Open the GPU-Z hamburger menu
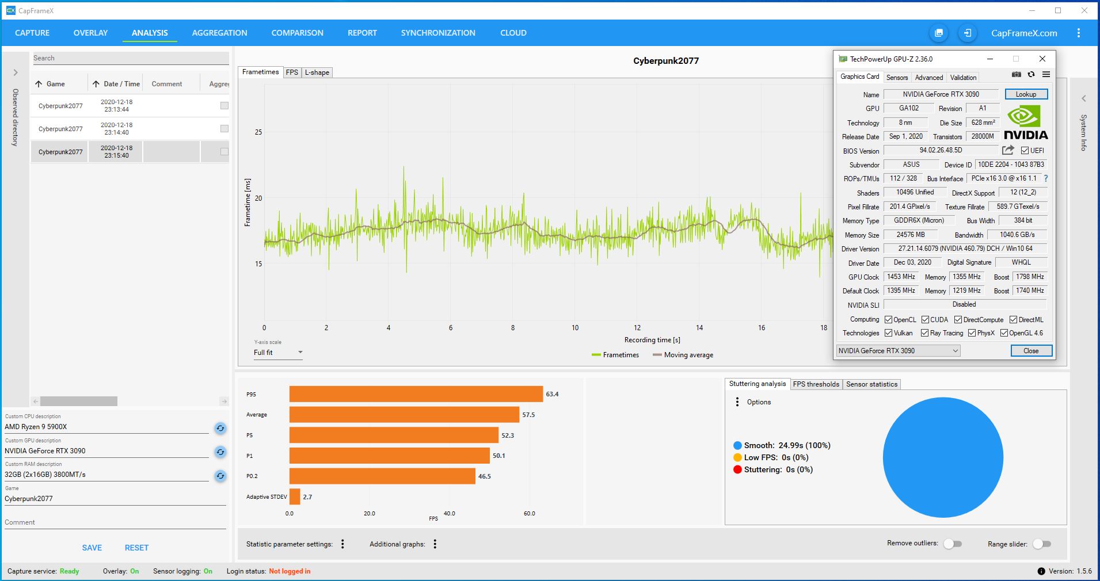 coord(1046,75)
